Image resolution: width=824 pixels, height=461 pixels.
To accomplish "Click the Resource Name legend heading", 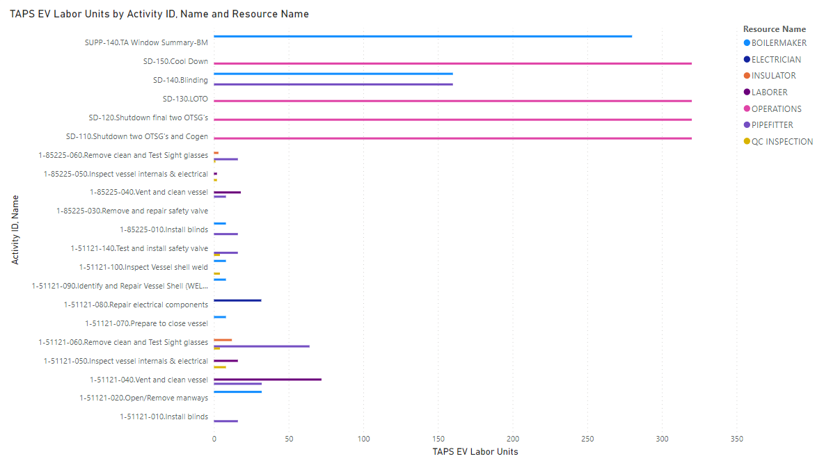I will [774, 29].
